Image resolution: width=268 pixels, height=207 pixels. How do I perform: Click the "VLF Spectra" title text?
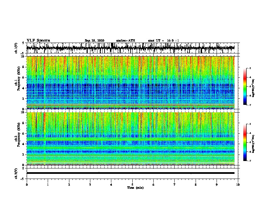38,41
